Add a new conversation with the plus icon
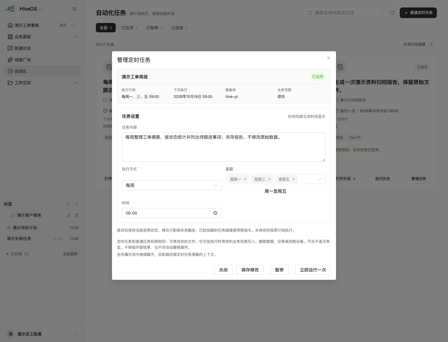This screenshot has width=448, height=342. click(x=77, y=204)
